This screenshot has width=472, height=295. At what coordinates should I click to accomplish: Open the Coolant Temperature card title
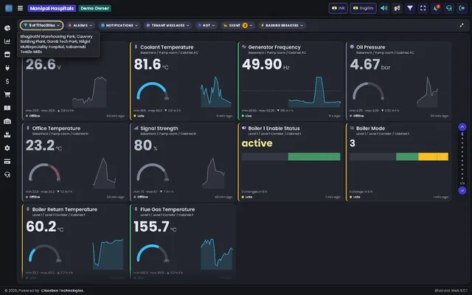[x=167, y=47]
